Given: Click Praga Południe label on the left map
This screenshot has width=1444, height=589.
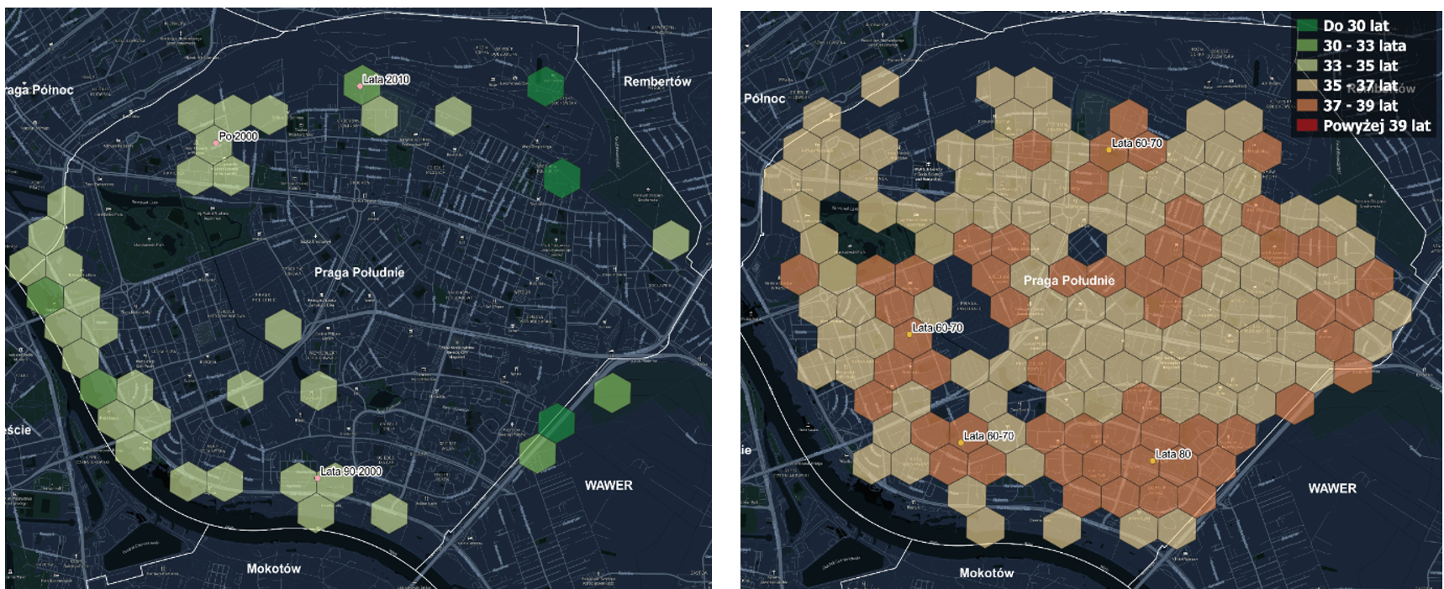Looking at the screenshot, I should coord(359,272).
